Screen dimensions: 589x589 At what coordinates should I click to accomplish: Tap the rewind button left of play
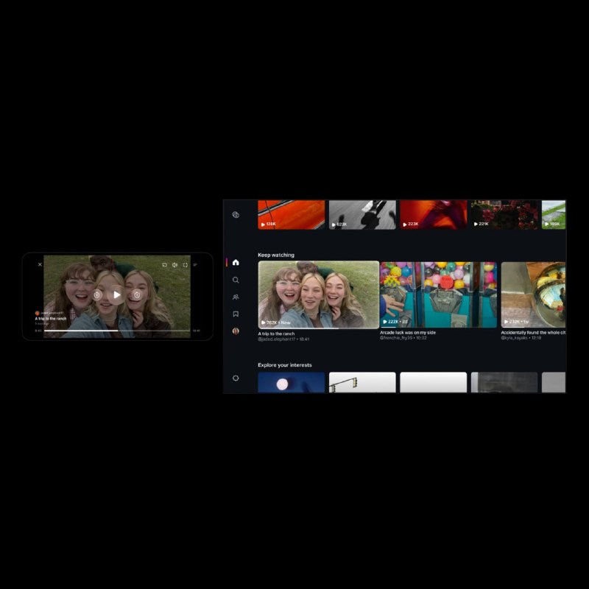pos(97,295)
